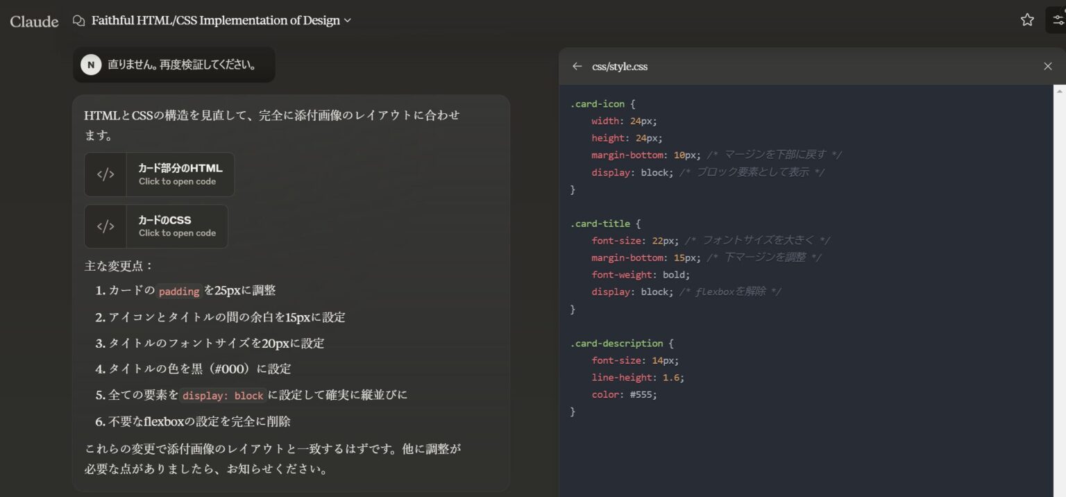
Task: Click the back arrow in the artifact panel header
Action: (x=577, y=66)
